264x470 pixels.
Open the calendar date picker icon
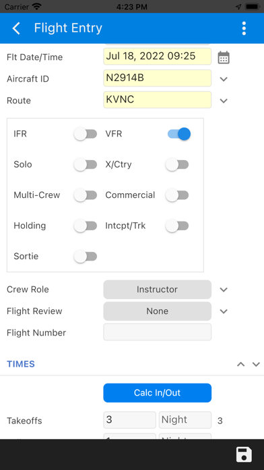224,57
